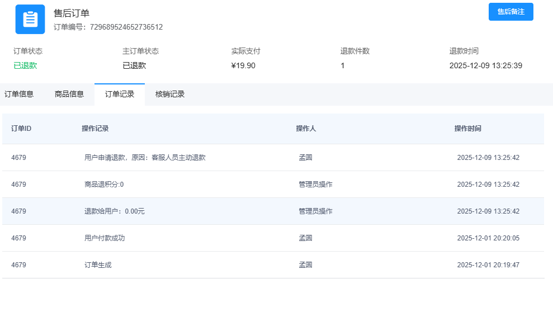Click the refund time 2025-12-09 13:25:39

485,65
